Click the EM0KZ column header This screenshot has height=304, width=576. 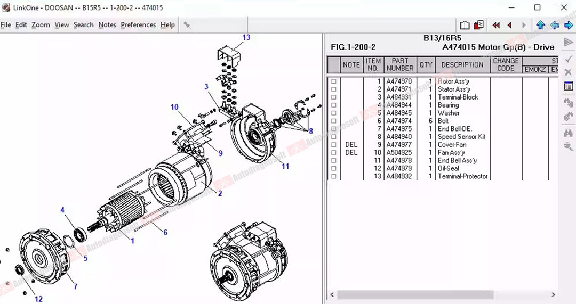pos(535,69)
